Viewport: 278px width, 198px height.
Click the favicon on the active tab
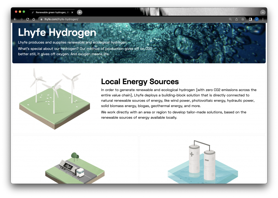click(33, 12)
